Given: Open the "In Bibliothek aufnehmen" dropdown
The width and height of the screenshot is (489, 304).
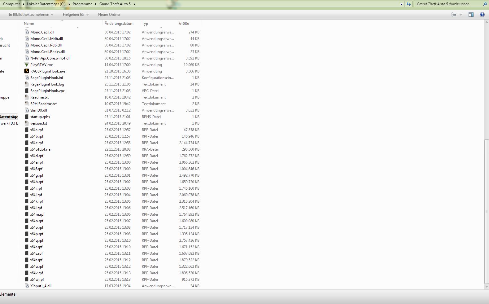Looking at the screenshot, I should [x=31, y=15].
